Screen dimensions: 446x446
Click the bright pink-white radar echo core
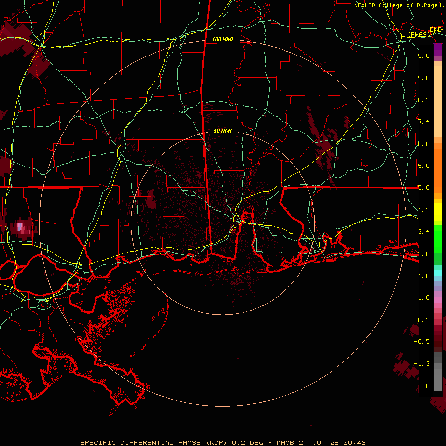click(x=20, y=227)
